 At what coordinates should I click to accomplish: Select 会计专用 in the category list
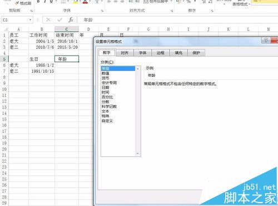point(118,83)
